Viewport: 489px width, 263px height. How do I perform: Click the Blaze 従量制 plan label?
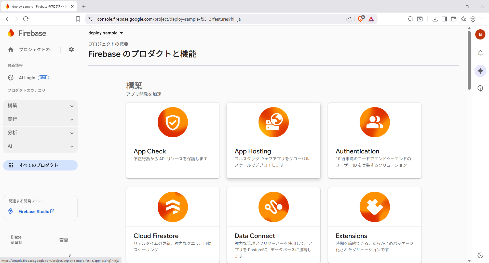pos(16,240)
